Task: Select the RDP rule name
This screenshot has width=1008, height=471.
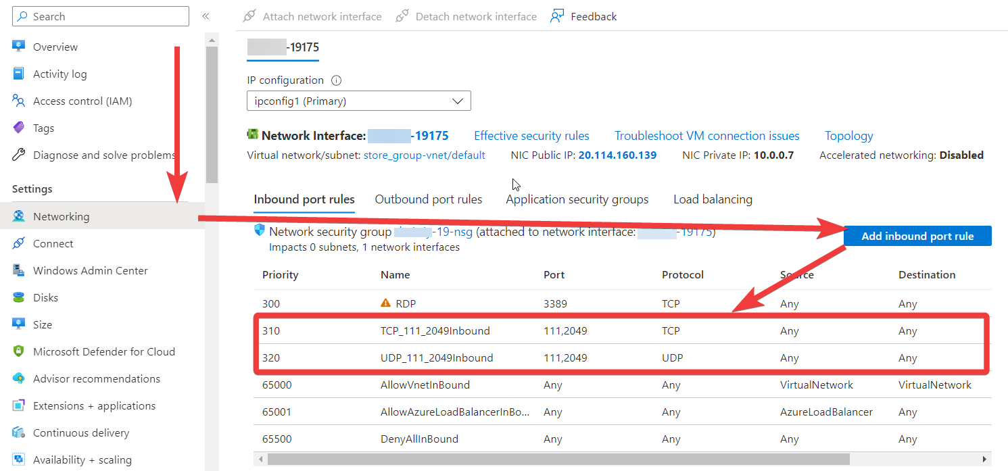Action: click(x=406, y=303)
